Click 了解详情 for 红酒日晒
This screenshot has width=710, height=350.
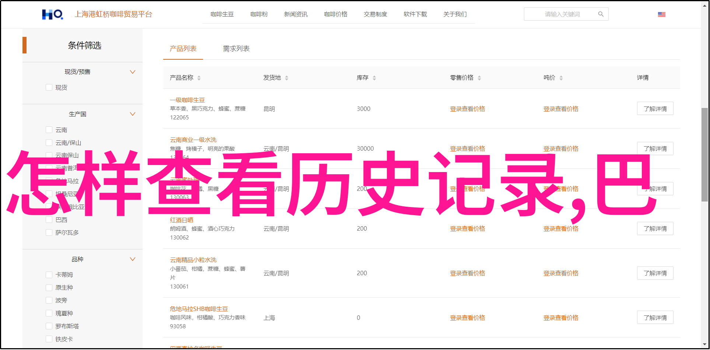(x=655, y=228)
